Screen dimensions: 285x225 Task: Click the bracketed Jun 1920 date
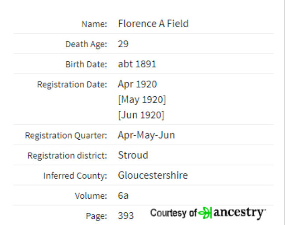pyautogui.click(x=141, y=115)
